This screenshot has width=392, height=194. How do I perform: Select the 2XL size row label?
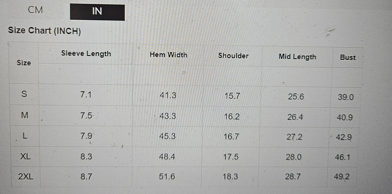click(26, 177)
